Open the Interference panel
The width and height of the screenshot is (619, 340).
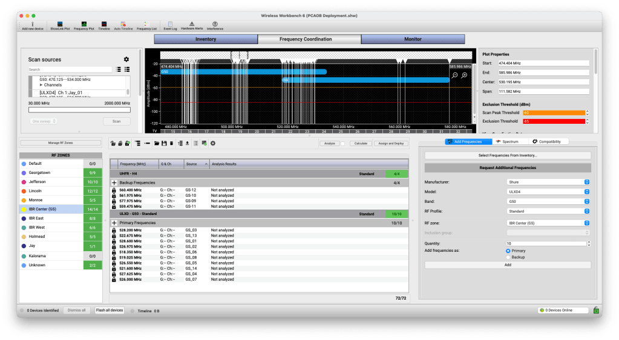pyautogui.click(x=215, y=25)
